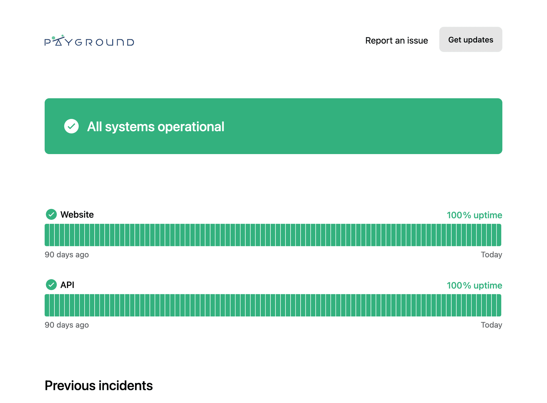Click the green check icon beside Website
The width and height of the screenshot is (547, 403).
coord(51,214)
